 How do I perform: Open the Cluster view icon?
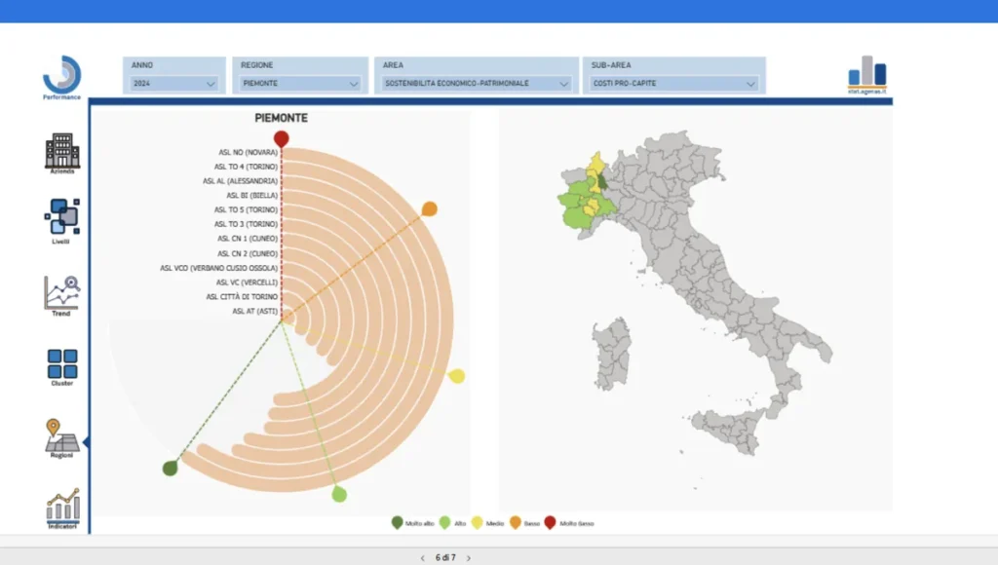[61, 360]
